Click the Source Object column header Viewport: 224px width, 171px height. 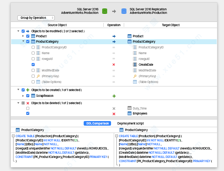coord(57,25)
